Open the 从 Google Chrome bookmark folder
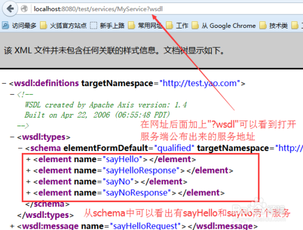The height and width of the screenshot is (230, 303). pyautogui.click(x=224, y=25)
